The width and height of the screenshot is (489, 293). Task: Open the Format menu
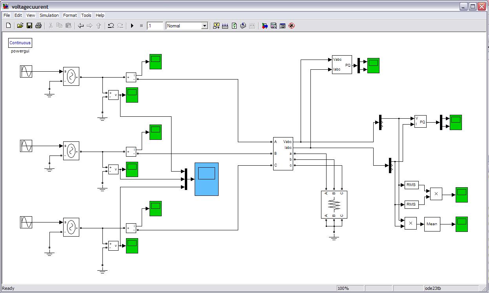pyautogui.click(x=70, y=15)
